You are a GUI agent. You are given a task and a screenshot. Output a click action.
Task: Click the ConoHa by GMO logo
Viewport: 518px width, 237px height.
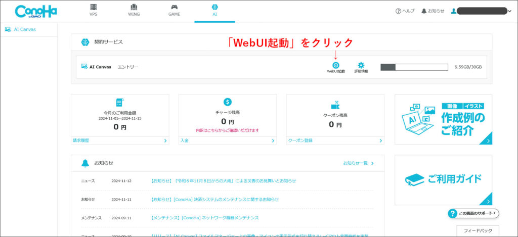36,11
